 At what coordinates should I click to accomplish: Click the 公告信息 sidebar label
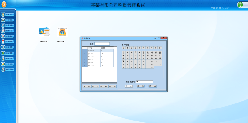coord(9,64)
